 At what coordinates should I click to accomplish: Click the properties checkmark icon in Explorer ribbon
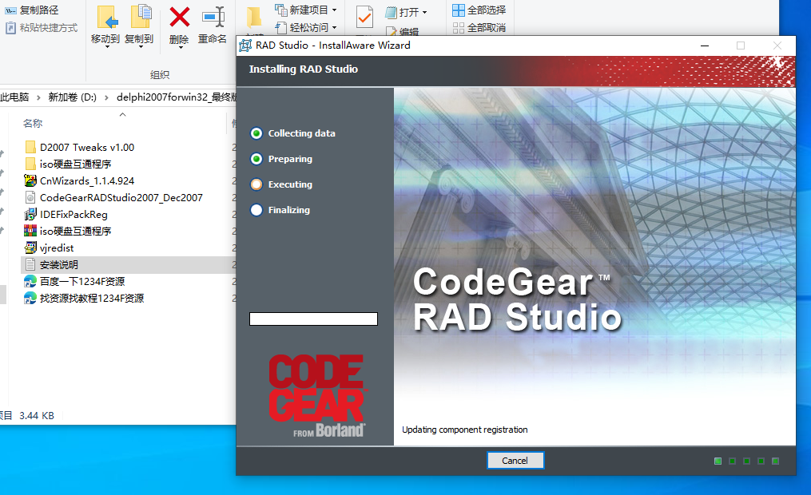click(x=364, y=18)
